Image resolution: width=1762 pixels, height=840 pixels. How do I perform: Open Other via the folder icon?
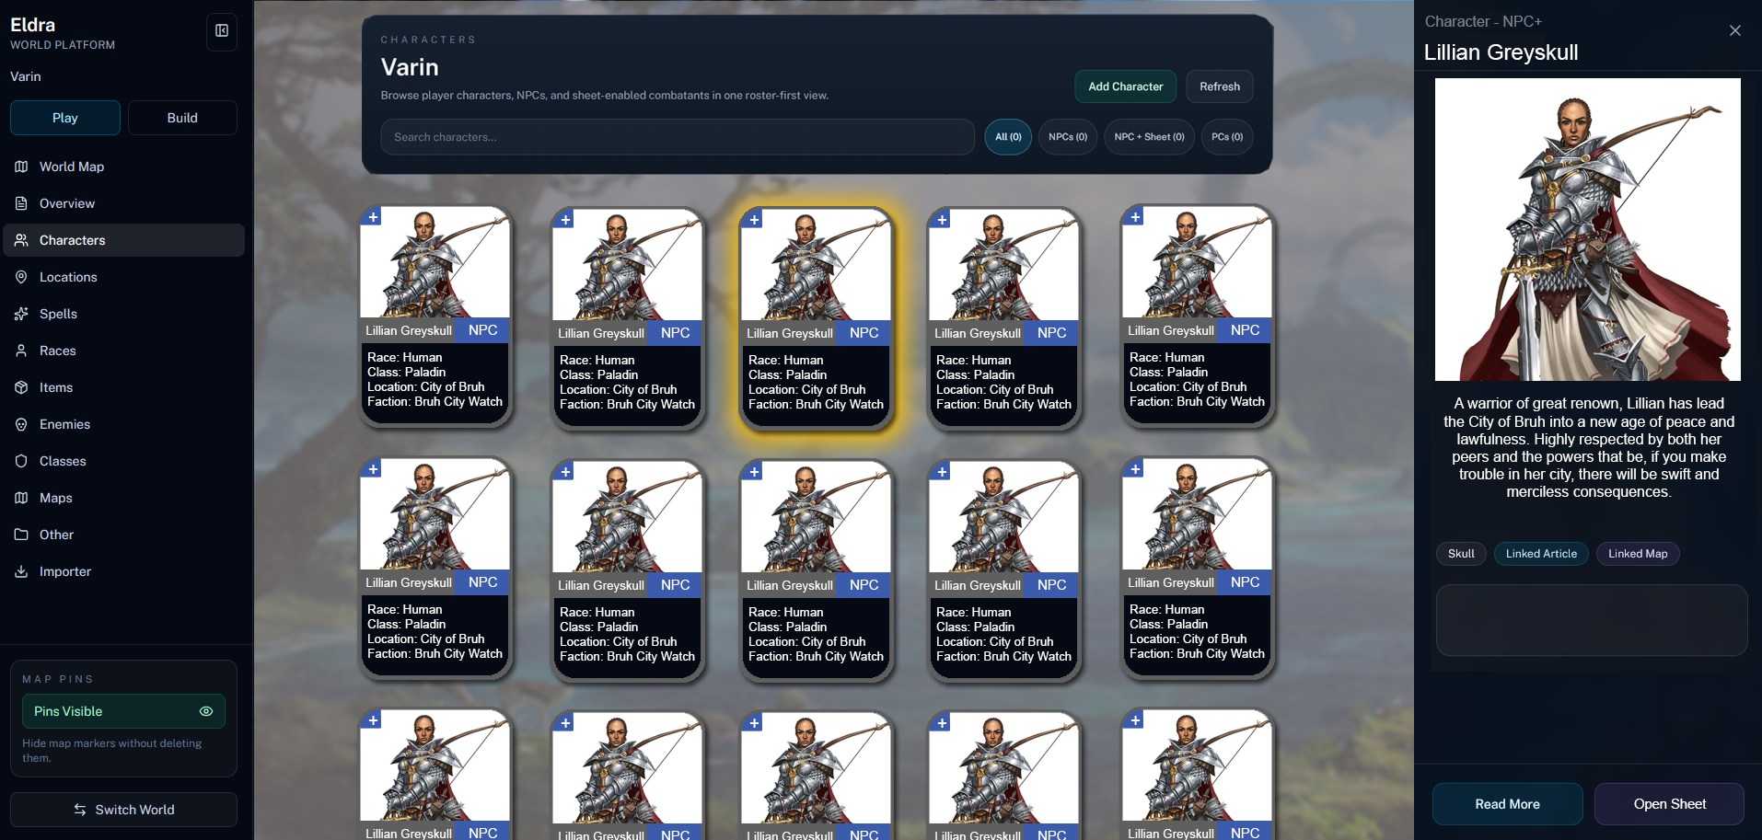21,535
